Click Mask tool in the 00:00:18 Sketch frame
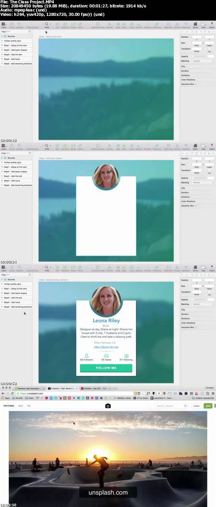The width and height of the screenshot is (216, 507). [x=118, y=24]
